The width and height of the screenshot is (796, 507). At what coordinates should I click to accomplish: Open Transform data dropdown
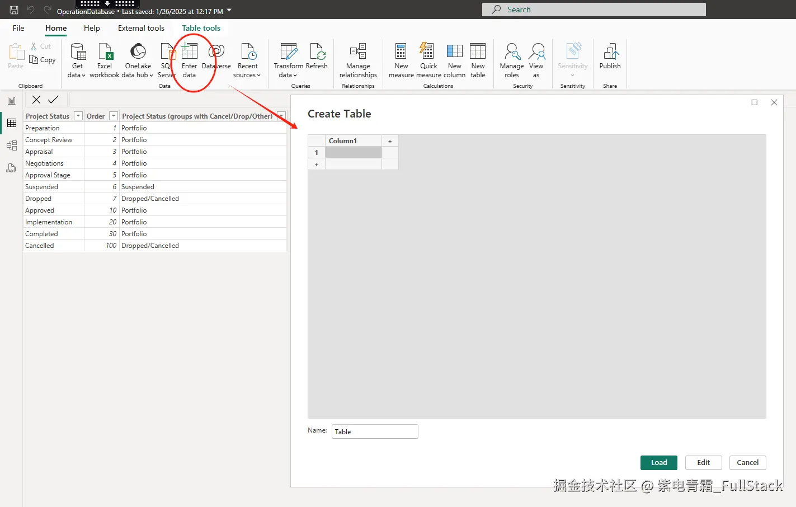(x=288, y=60)
